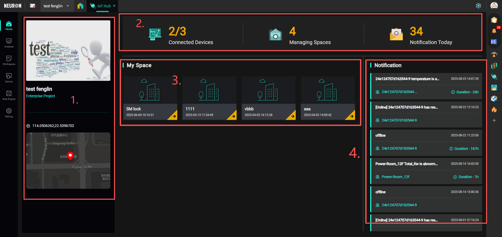Click the plus icon in right dock
The image size is (502, 237).
[x=494, y=120]
